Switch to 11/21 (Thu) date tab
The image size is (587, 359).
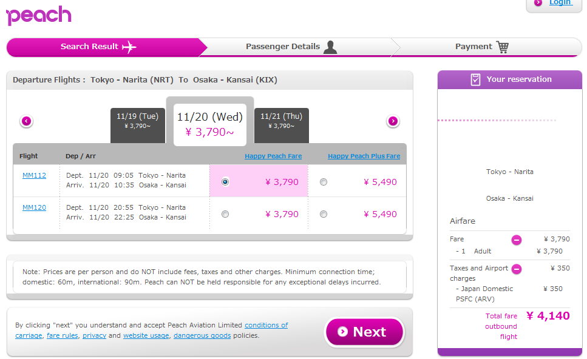281,121
